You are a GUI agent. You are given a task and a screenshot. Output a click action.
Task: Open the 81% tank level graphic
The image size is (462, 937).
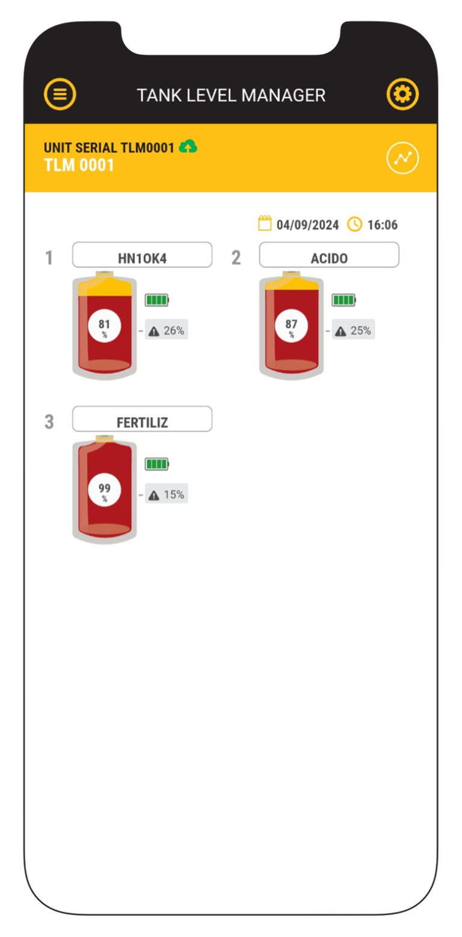point(105,326)
